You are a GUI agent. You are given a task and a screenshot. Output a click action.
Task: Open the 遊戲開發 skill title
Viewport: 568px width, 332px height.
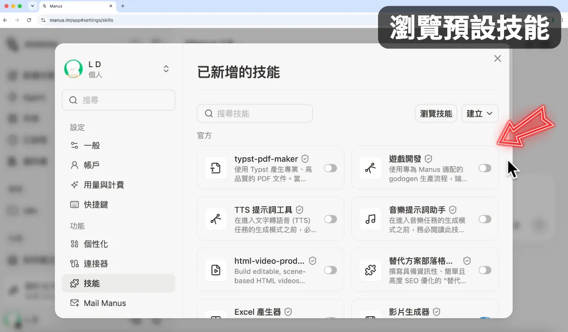405,159
